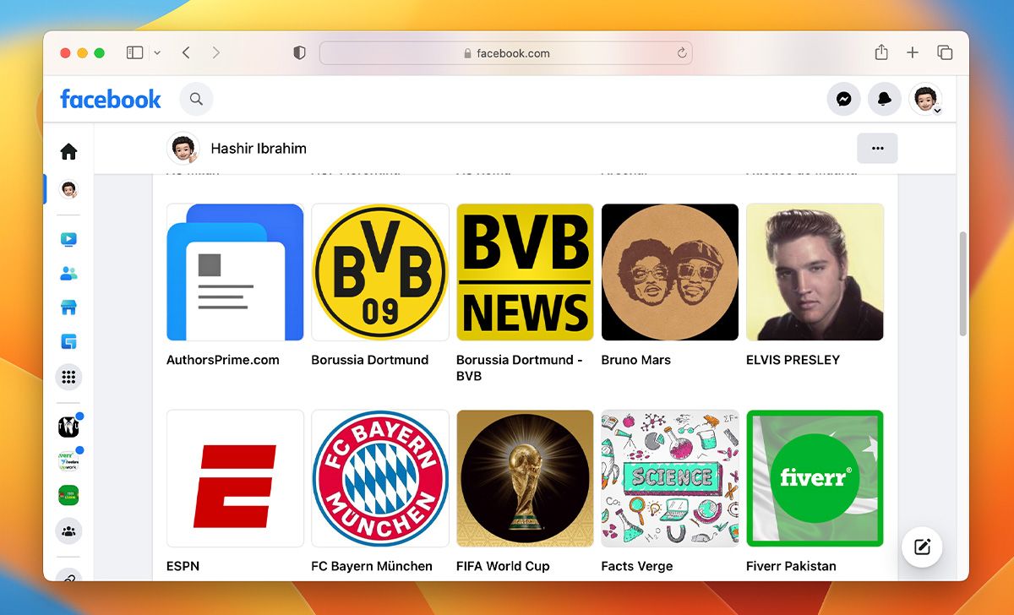The height and width of the screenshot is (615, 1014).
Task: Open the Elvis Presley photo thumbnail
Action: (815, 272)
